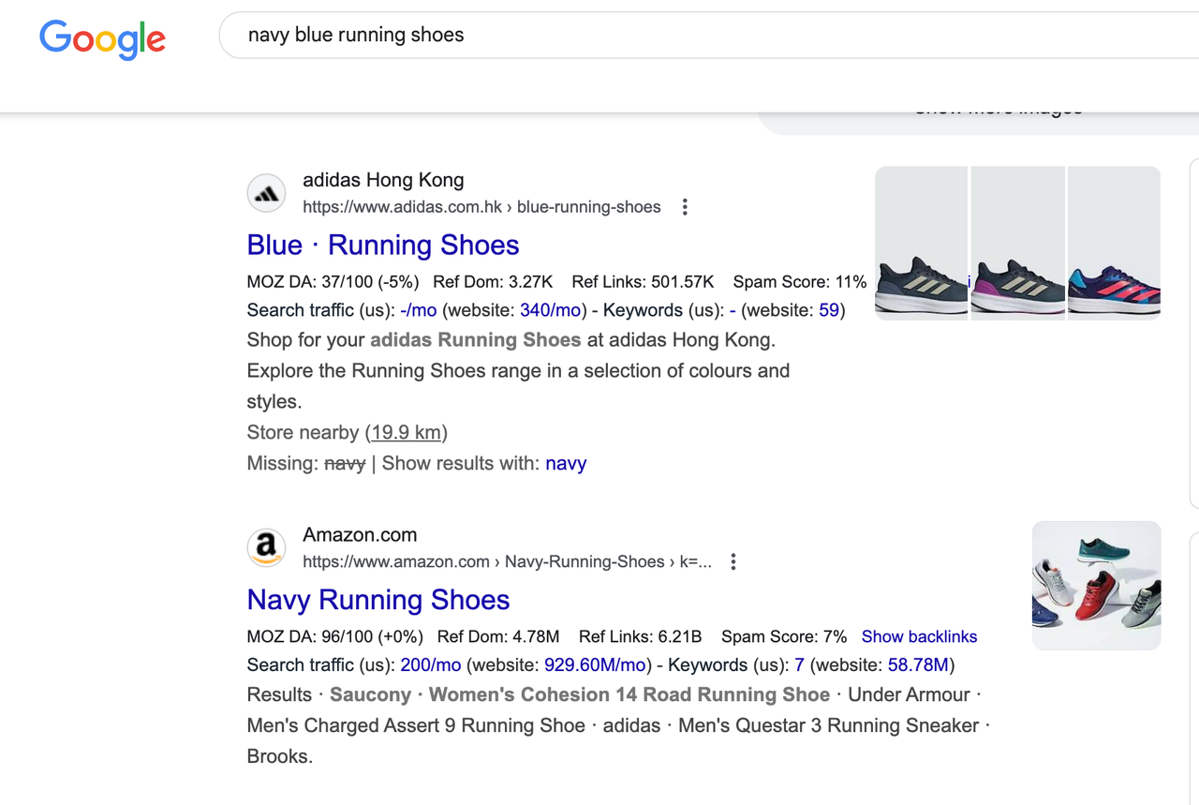Click the Ref Links: 6.21B text
1199x805 pixels.
coord(640,637)
